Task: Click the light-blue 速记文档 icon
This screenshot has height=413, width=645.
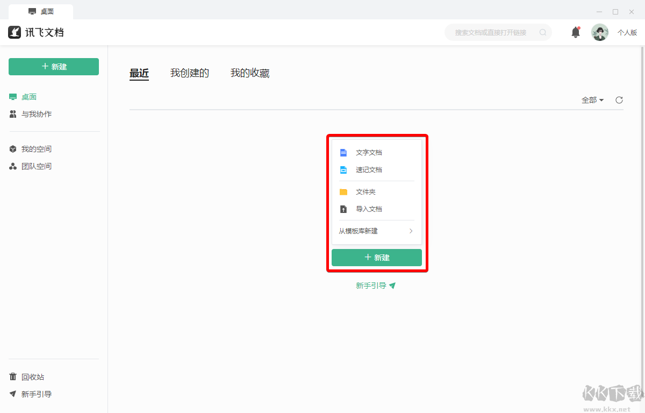Action: coord(343,170)
